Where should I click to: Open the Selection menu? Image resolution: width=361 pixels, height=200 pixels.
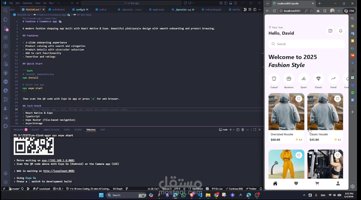coord(27,3)
